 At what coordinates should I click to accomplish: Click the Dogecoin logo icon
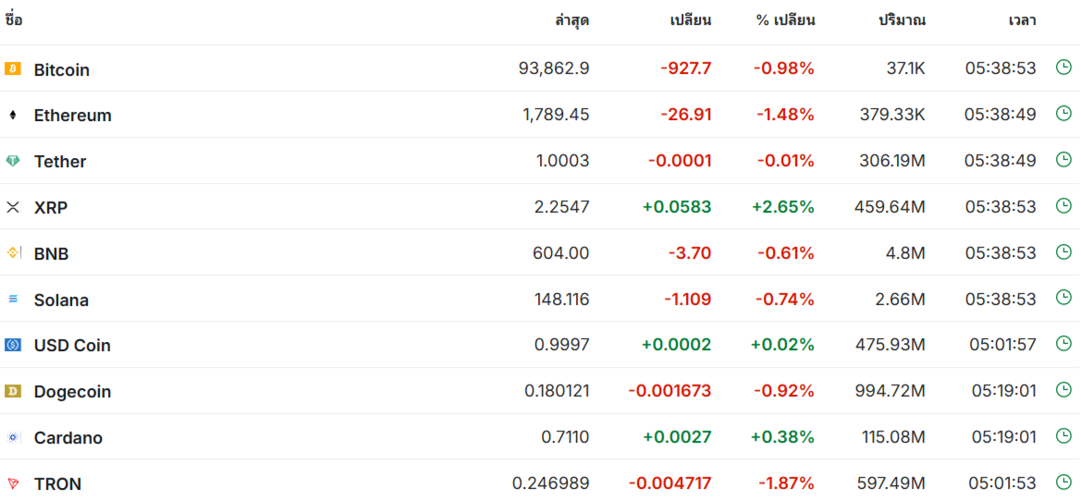coord(12,391)
